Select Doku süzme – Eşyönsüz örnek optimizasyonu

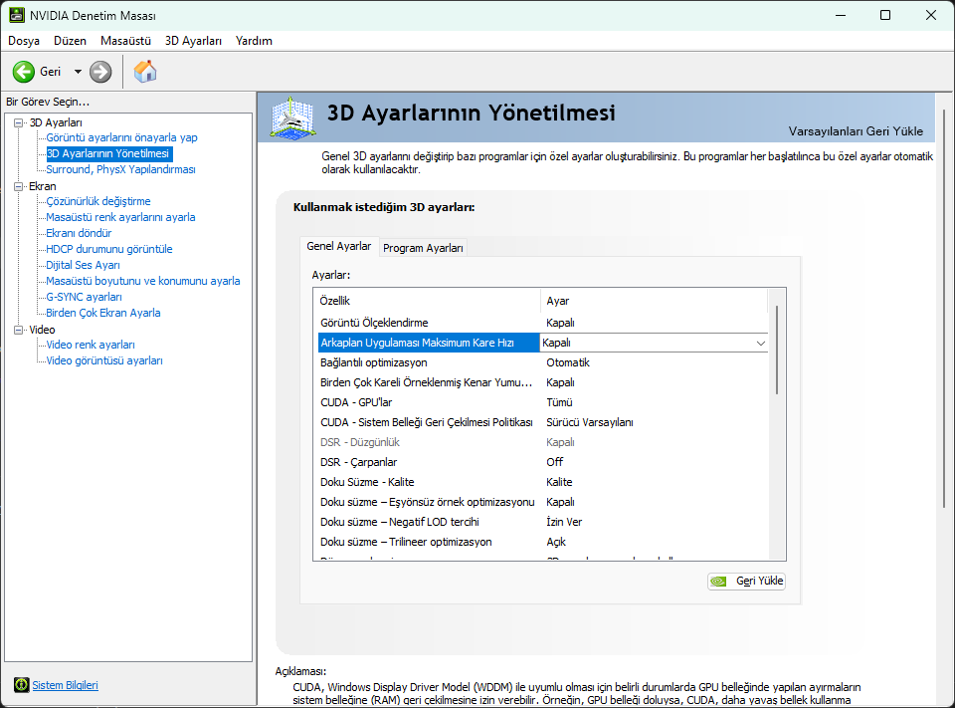pyautogui.click(x=543, y=502)
